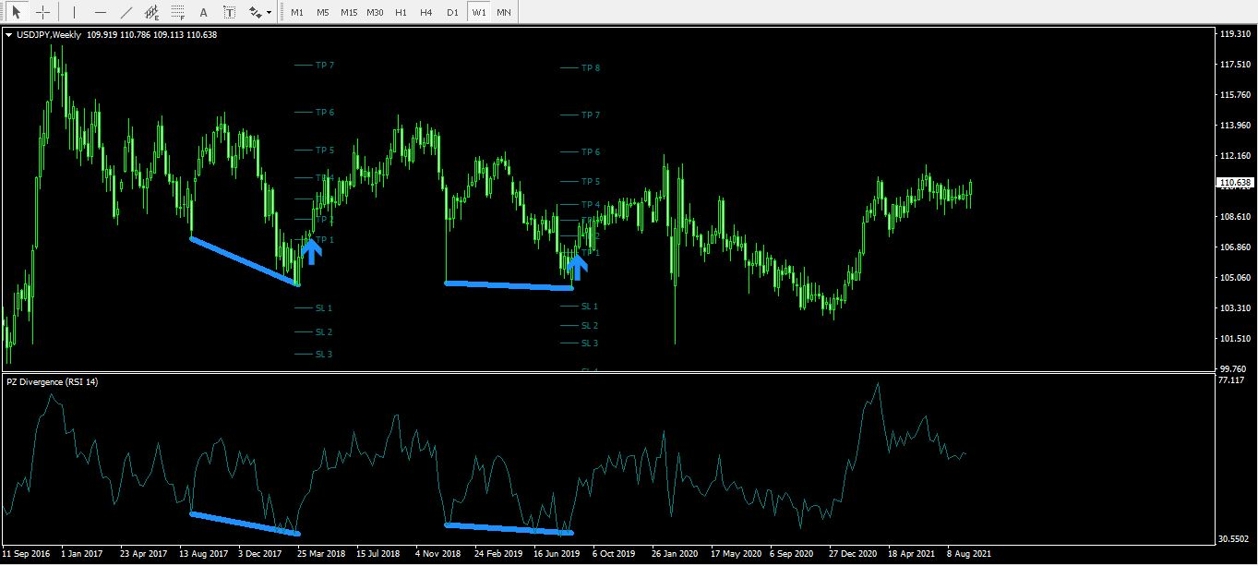Screen dimensions: 1258x566
Task: Click the SL 3 label of first signal
Action: click(324, 355)
